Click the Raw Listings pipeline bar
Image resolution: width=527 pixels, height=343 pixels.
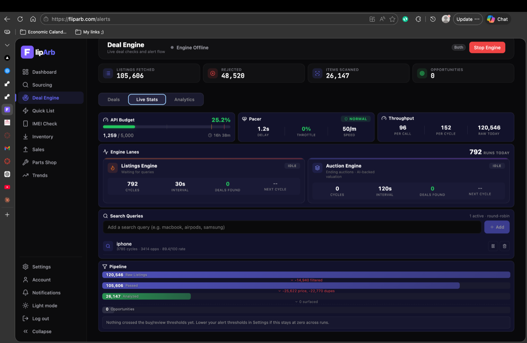tap(306, 275)
